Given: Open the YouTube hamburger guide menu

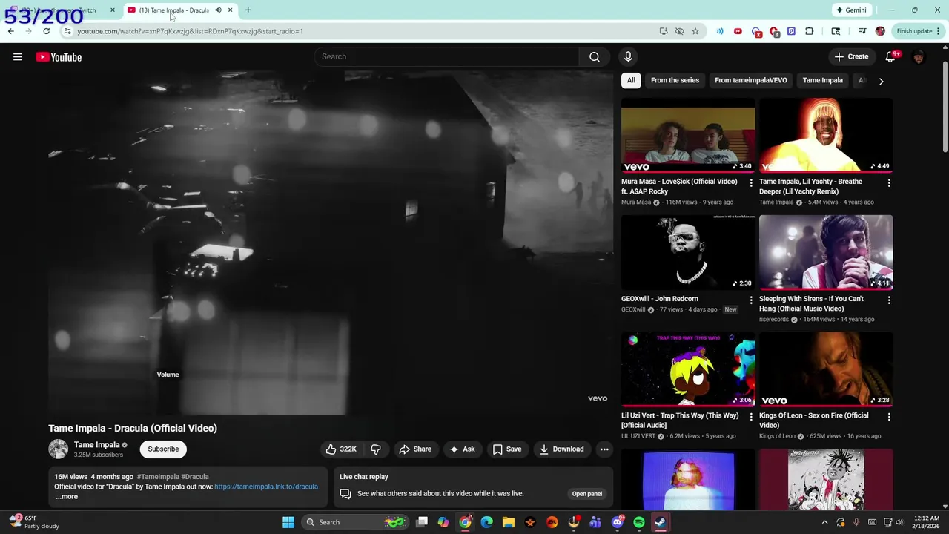Looking at the screenshot, I should tap(18, 57).
